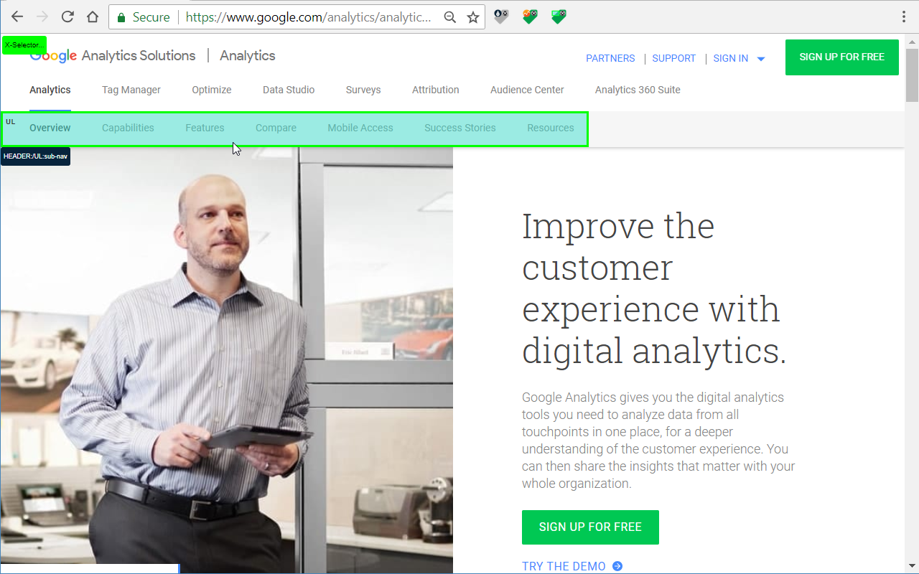The width and height of the screenshot is (919, 574).
Task: Click in the URL address bar
Action: point(309,17)
